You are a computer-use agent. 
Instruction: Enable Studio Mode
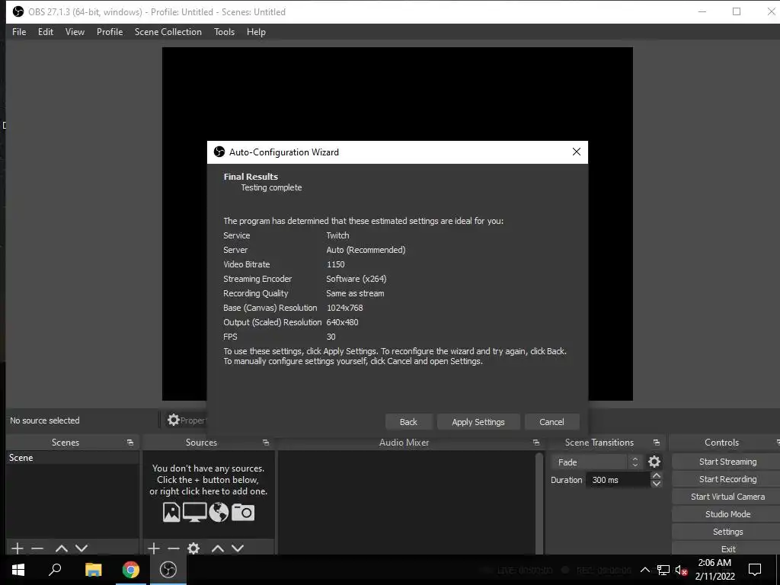point(727,514)
